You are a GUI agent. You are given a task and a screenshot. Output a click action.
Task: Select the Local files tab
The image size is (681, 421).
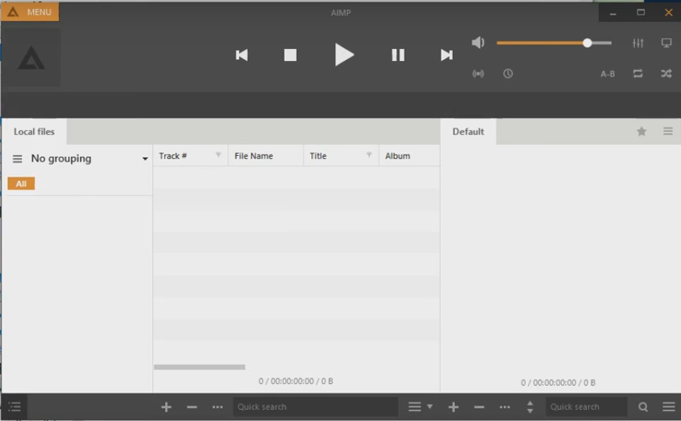(x=34, y=132)
